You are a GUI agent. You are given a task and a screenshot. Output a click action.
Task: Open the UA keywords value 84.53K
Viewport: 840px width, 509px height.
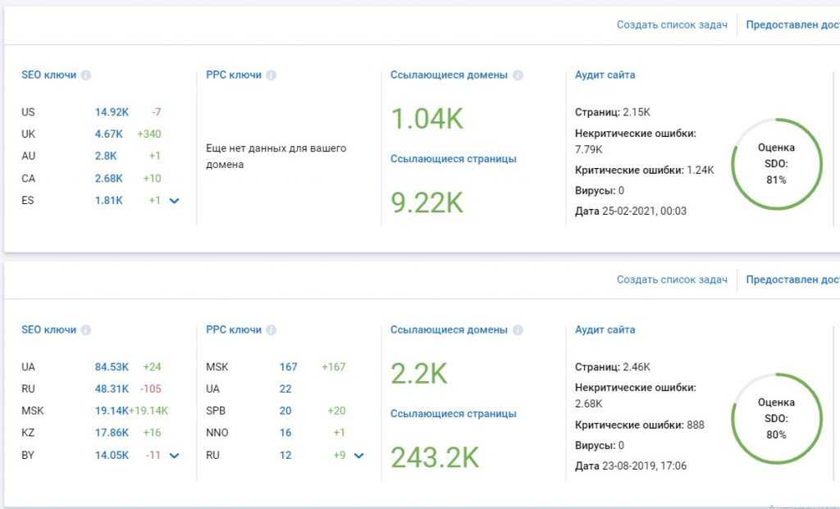point(112,367)
